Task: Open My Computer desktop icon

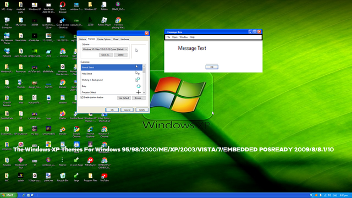Action: point(7,23)
